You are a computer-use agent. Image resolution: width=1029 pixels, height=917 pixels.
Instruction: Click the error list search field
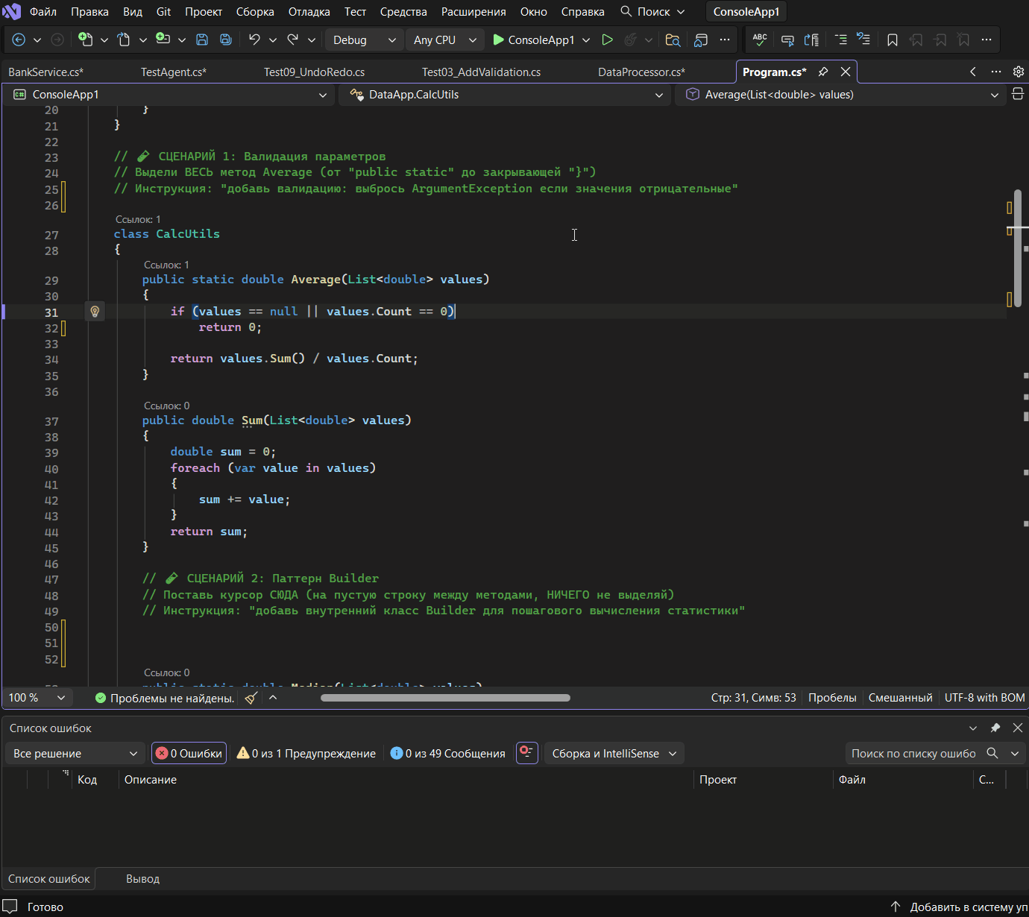click(913, 754)
